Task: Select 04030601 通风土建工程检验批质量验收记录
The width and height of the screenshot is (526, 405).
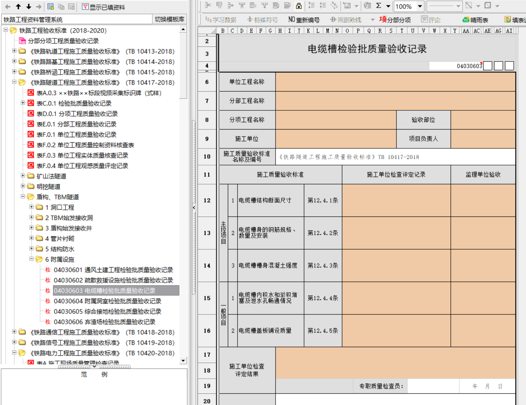Action: click(x=113, y=270)
